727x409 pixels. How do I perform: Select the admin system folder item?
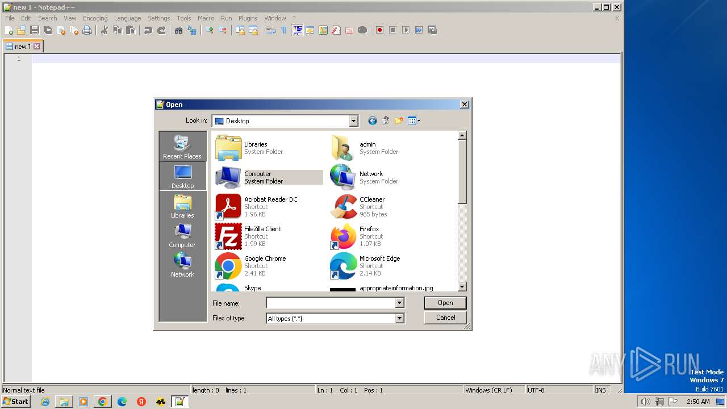tap(383, 148)
